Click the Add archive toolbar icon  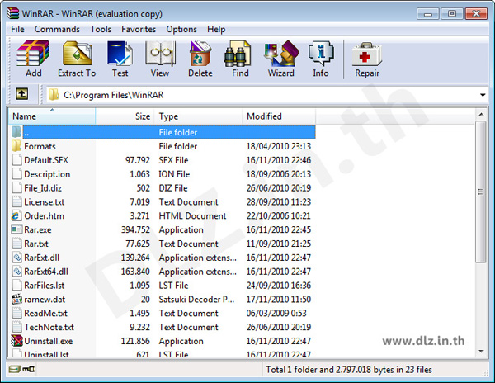point(33,53)
